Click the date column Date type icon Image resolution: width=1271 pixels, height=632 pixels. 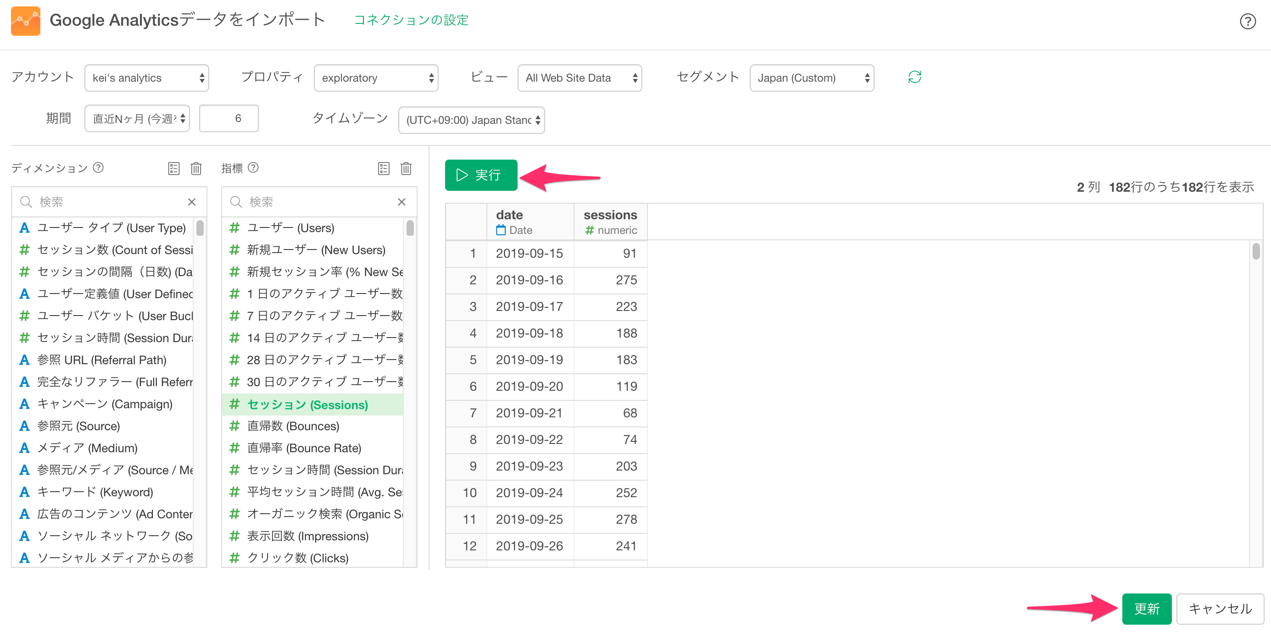[501, 230]
